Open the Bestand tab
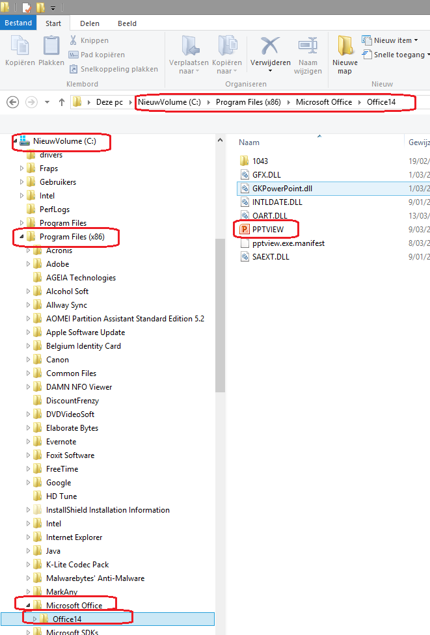 click(x=18, y=23)
